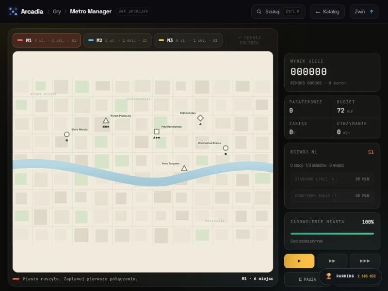Image resolution: width=388 pixels, height=291 pixels.
Task: Click the Zadowolenie miasta 100% value
Action: click(x=368, y=222)
